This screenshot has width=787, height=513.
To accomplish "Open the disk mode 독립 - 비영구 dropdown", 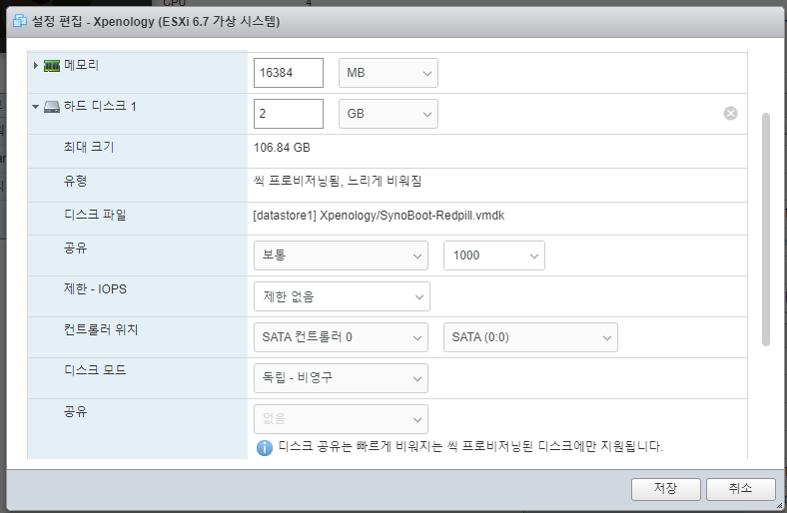I will (x=341, y=378).
